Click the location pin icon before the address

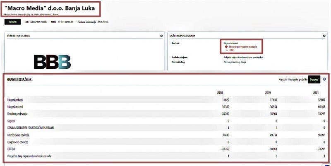click(x=5, y=14)
